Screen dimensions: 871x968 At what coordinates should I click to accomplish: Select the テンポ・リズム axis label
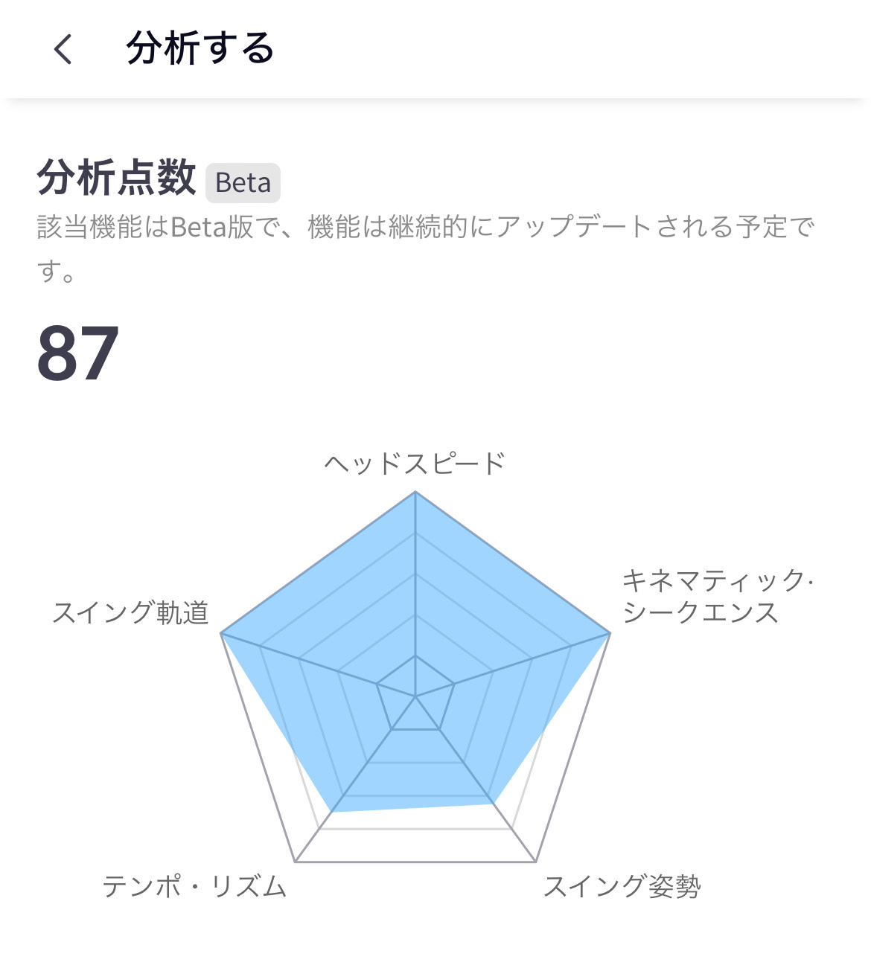(194, 886)
